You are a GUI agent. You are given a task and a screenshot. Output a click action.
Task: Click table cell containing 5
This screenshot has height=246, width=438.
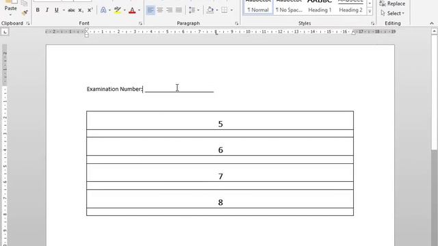coord(220,120)
